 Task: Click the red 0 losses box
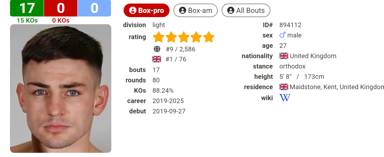click(61, 8)
